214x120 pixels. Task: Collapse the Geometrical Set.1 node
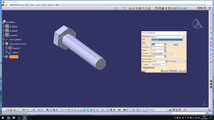click(3, 44)
